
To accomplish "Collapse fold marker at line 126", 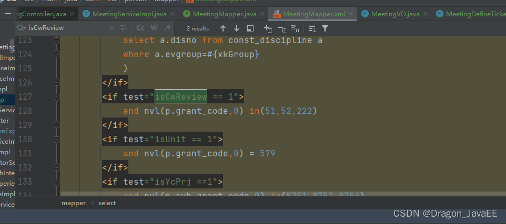I will pyautogui.click(x=56, y=83).
